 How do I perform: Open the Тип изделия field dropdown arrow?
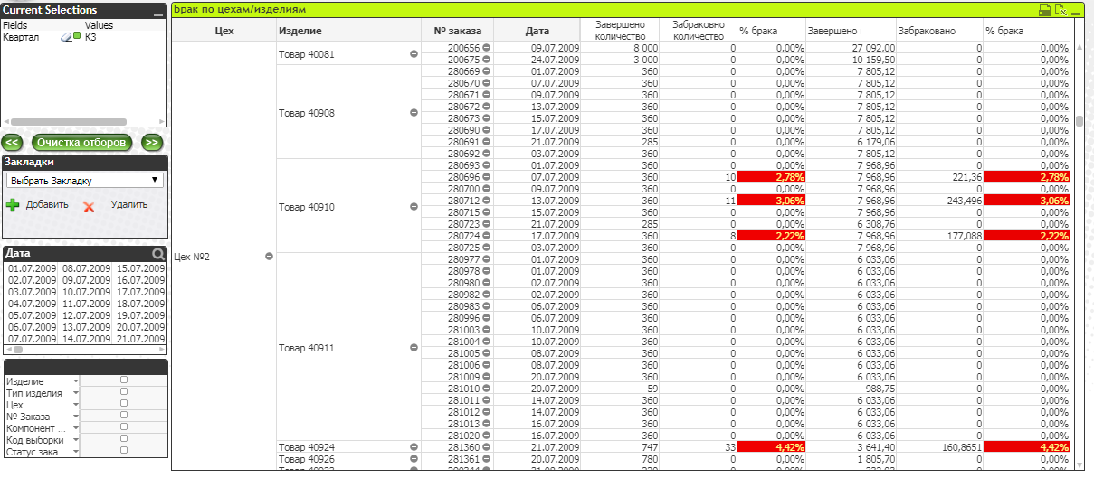(75, 393)
